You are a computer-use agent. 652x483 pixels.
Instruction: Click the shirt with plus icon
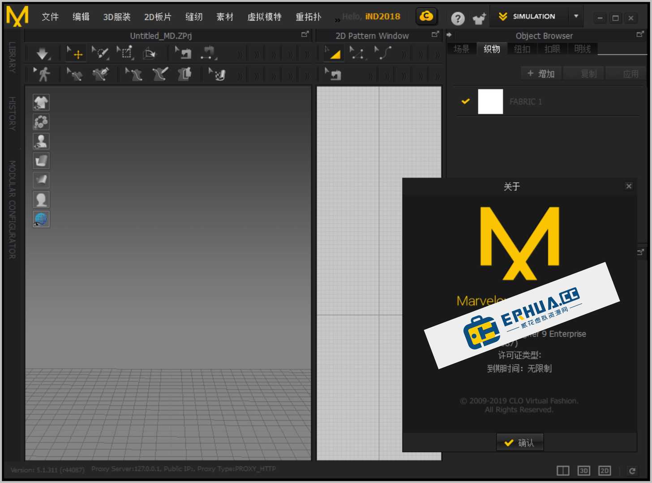pyautogui.click(x=479, y=18)
